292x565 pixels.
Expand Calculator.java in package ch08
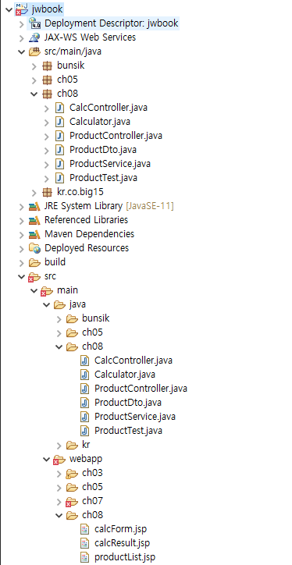point(47,123)
